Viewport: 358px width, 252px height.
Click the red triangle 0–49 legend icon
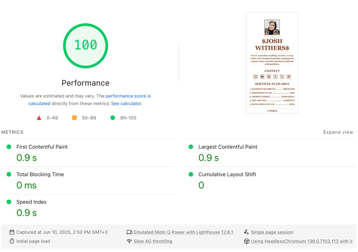(39, 118)
